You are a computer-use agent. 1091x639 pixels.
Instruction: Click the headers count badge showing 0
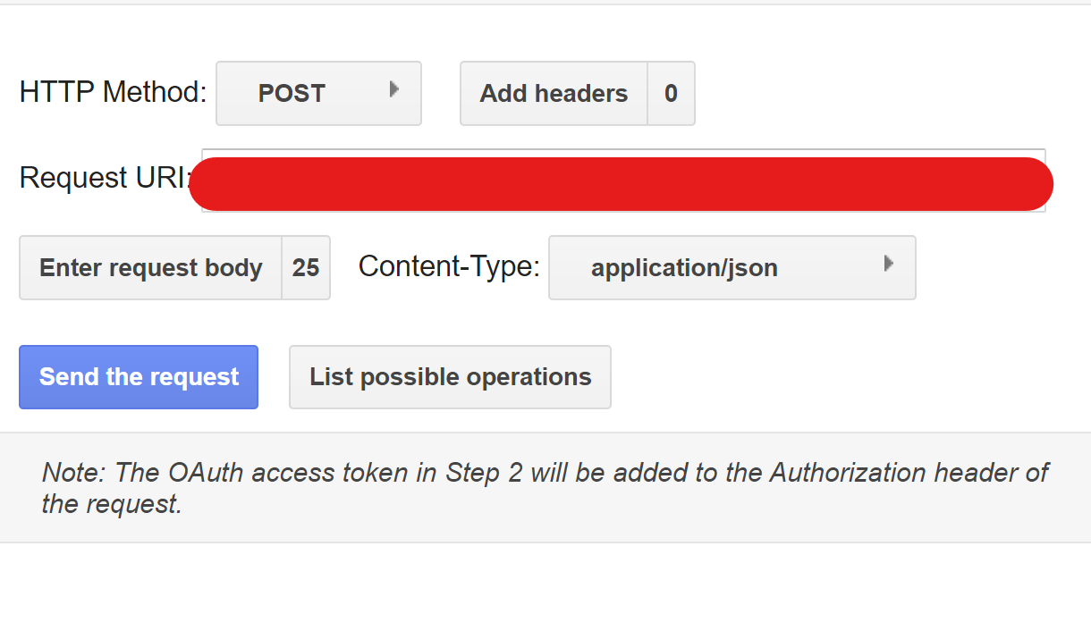[x=672, y=93]
